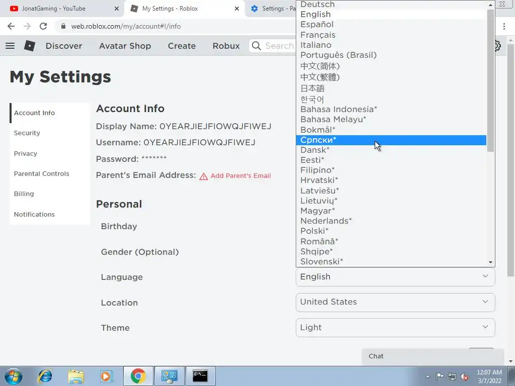This screenshot has height=386, width=515.
Task: View site info via padlock icon
Action: point(63,26)
